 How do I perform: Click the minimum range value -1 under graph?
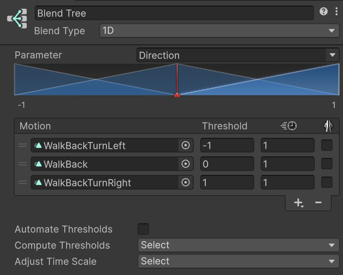pos(21,105)
